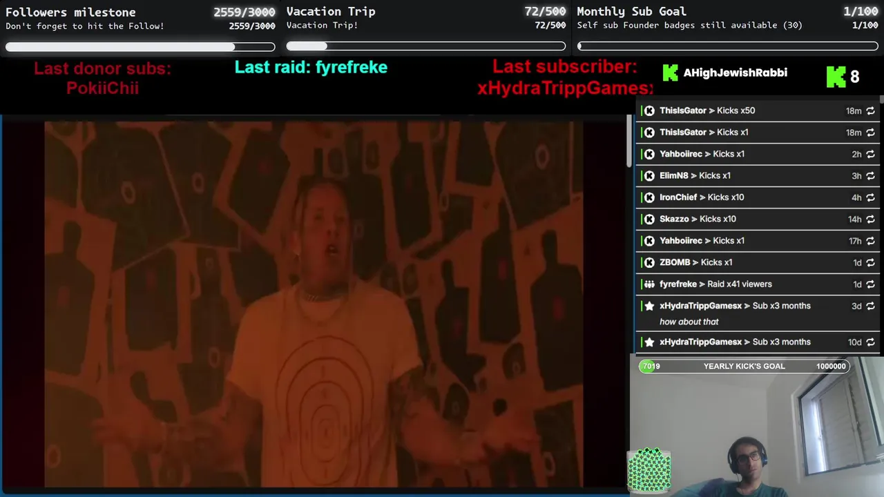Click the 'Vacation Trip!' subtitle
Screen dimensions: 884x497
(322, 26)
